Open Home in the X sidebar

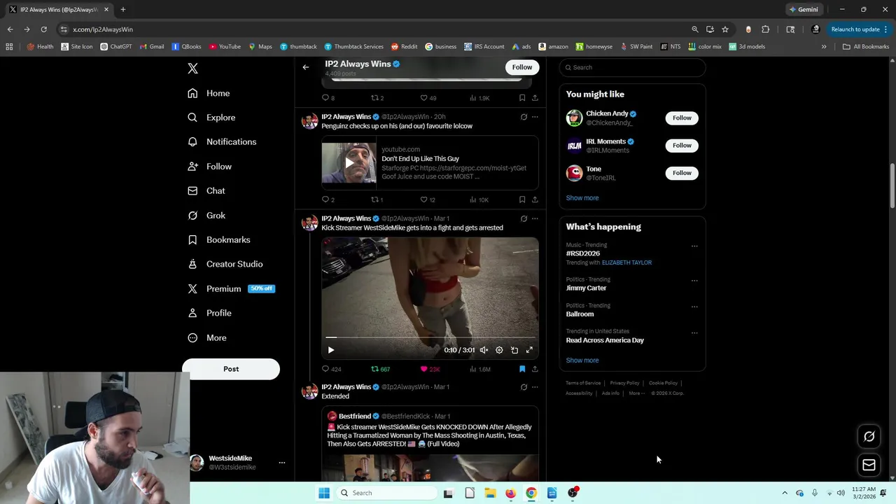pyautogui.click(x=209, y=93)
